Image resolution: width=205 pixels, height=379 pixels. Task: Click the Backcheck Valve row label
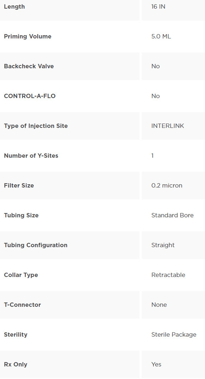point(29,66)
